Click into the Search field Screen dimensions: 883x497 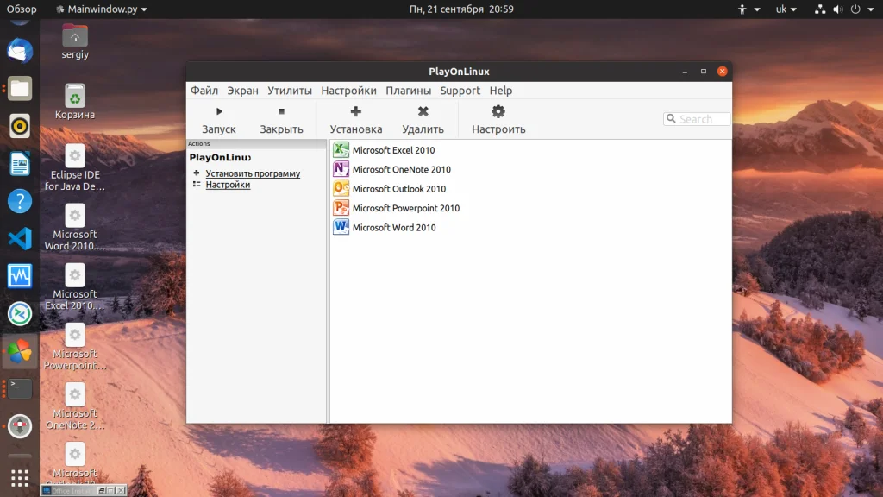pos(697,119)
